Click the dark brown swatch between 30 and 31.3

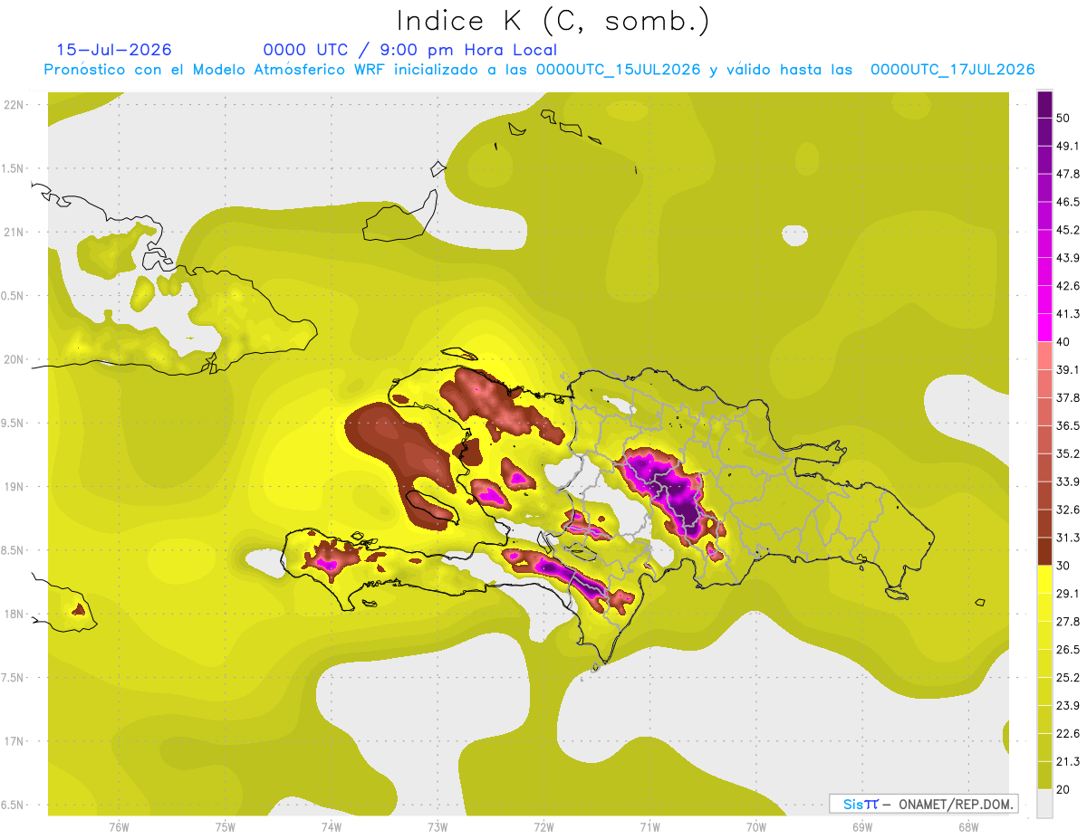pyautogui.click(x=1044, y=551)
